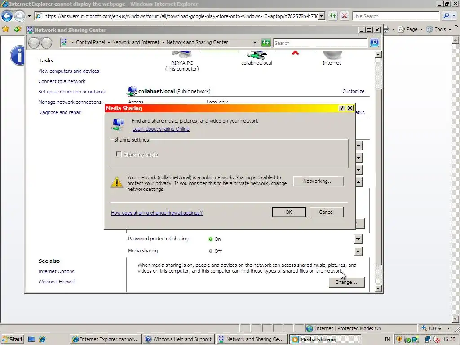Screen dimensions: 460x345
Task: Open the Network and Internet breadcrumb dropdown
Action: (x=163, y=43)
